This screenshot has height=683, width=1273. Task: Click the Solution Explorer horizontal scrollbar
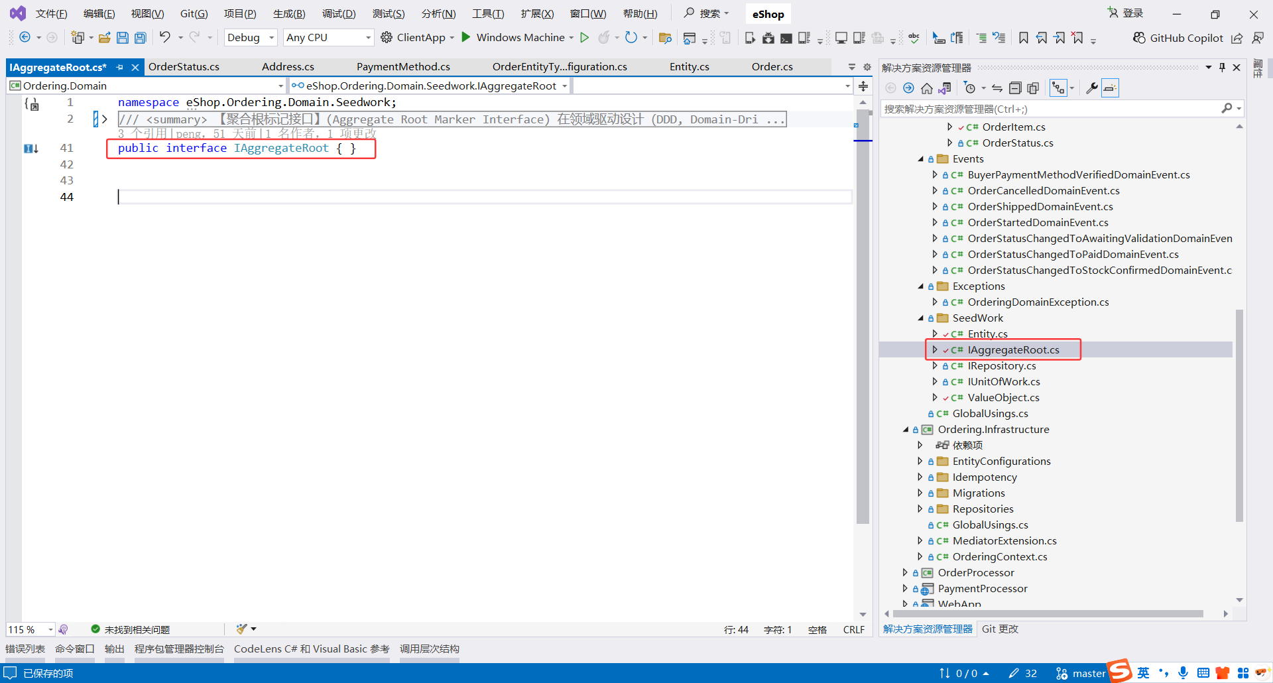1048,614
